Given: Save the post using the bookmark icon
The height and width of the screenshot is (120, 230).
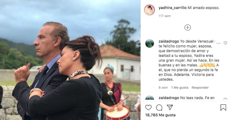Looking at the screenshot, I should coord(223,107).
